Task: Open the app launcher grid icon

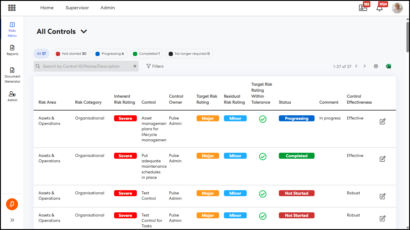Action: coord(12,8)
